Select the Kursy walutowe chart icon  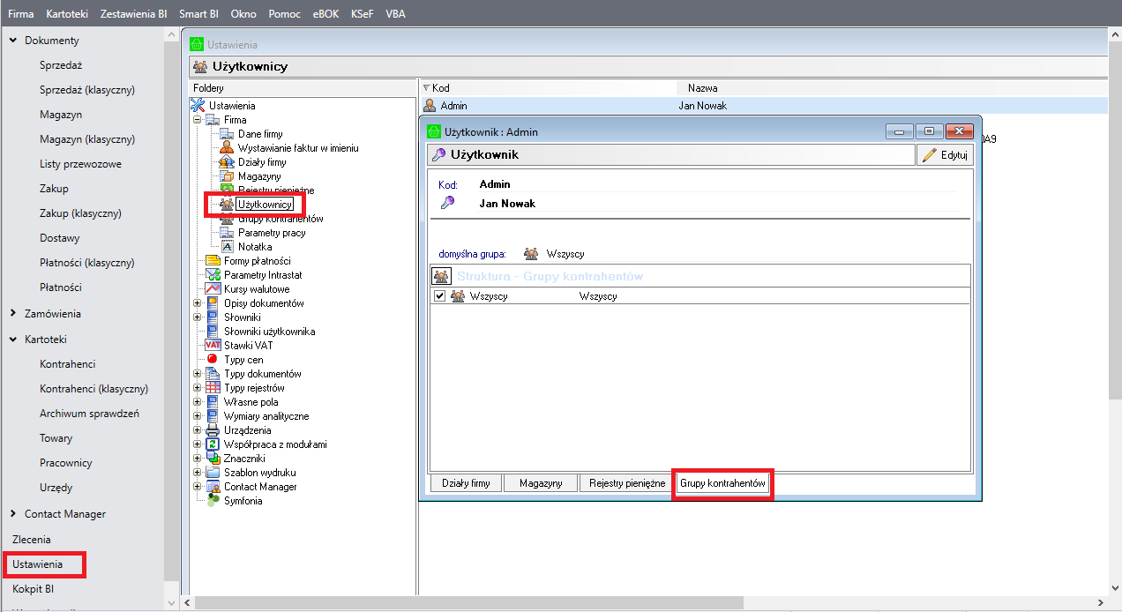(212, 289)
